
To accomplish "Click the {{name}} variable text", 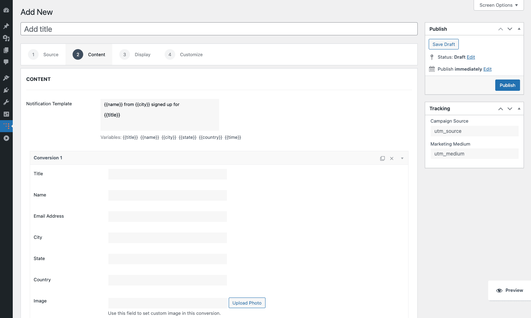I will 150,137.
